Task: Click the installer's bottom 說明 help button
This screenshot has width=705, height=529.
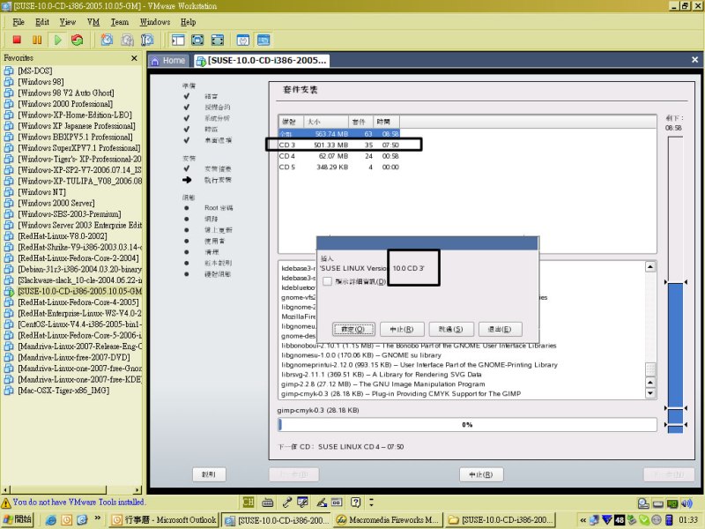Action: point(209,474)
